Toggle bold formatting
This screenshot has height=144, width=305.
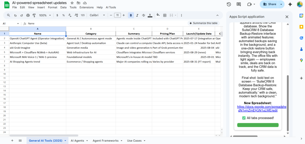131,15
